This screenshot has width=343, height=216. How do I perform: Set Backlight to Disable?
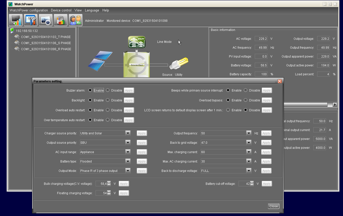(108, 100)
